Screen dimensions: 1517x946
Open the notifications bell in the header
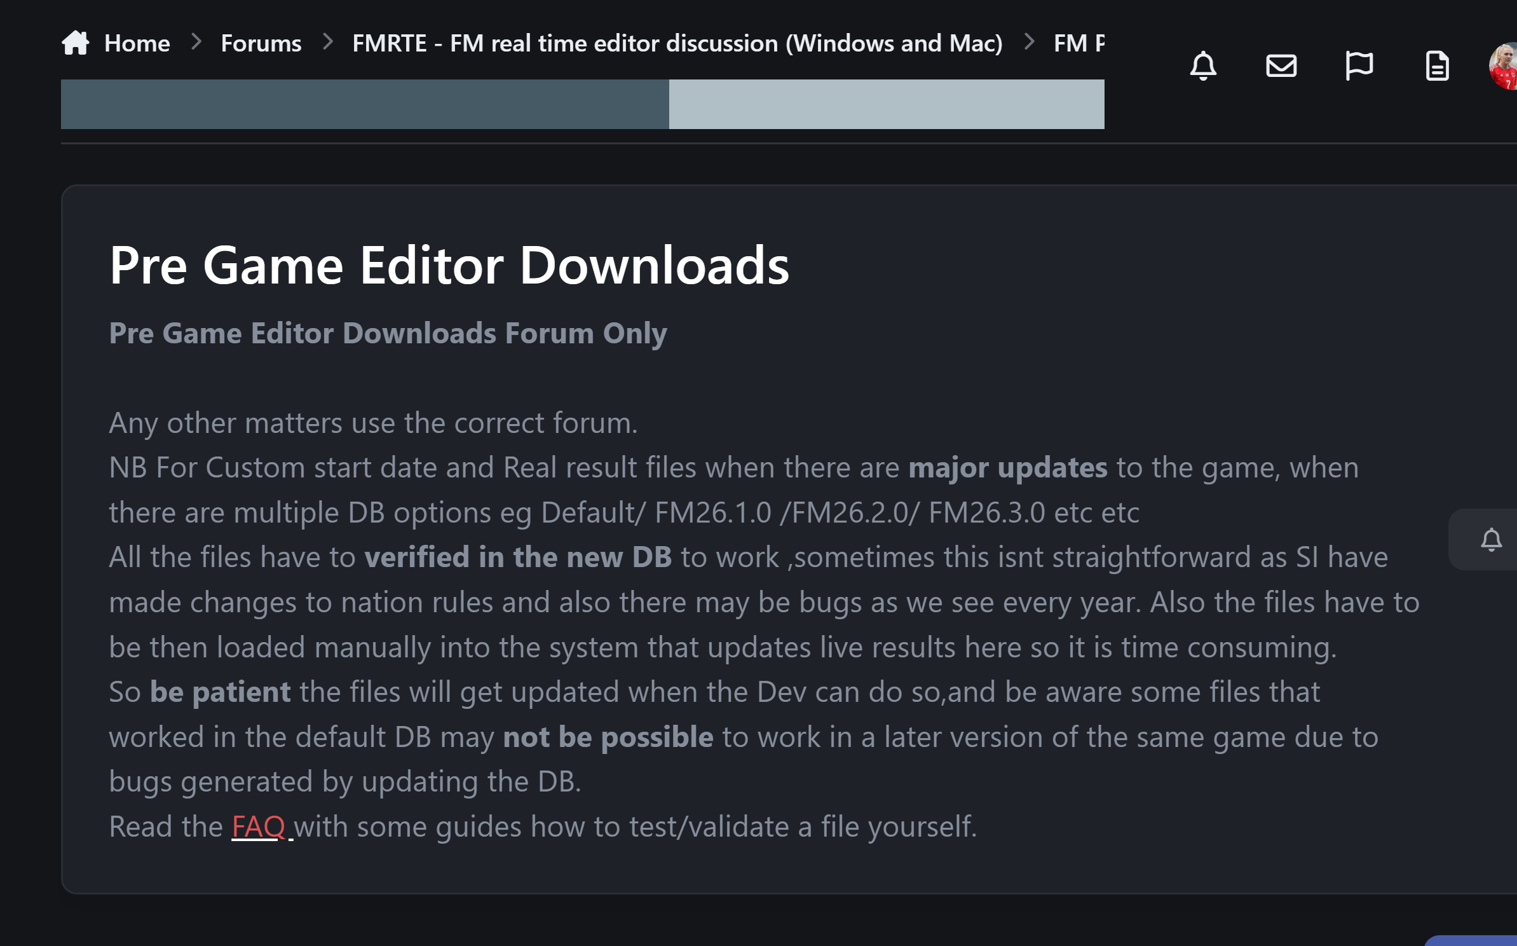click(x=1203, y=65)
